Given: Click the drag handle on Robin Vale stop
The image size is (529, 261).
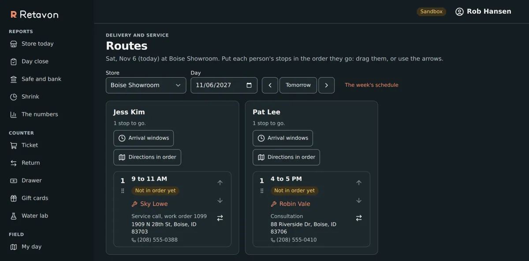Looking at the screenshot, I should tap(262, 191).
